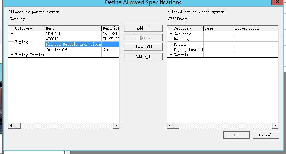Select the Tube192519 specification row

73,49
